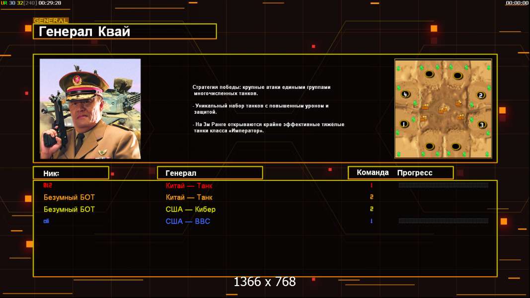Click the red 'Китай — Танк' general entry
Viewport: 530px width, 298px height.
click(x=189, y=185)
